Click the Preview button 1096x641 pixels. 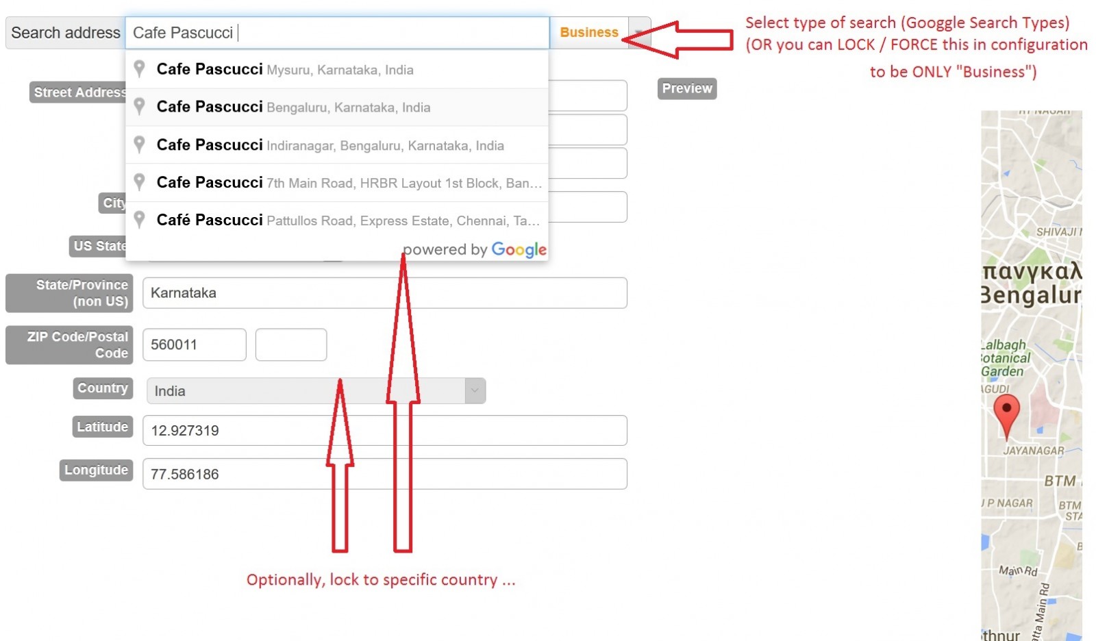687,88
